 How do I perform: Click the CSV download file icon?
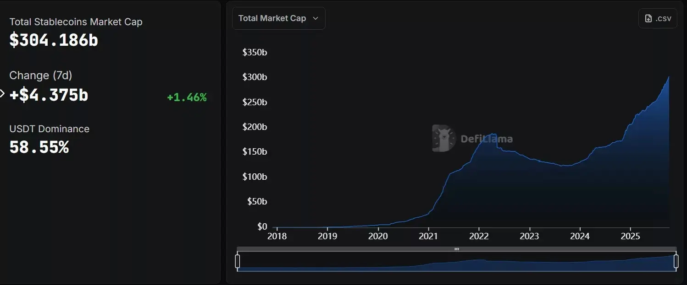pos(648,18)
